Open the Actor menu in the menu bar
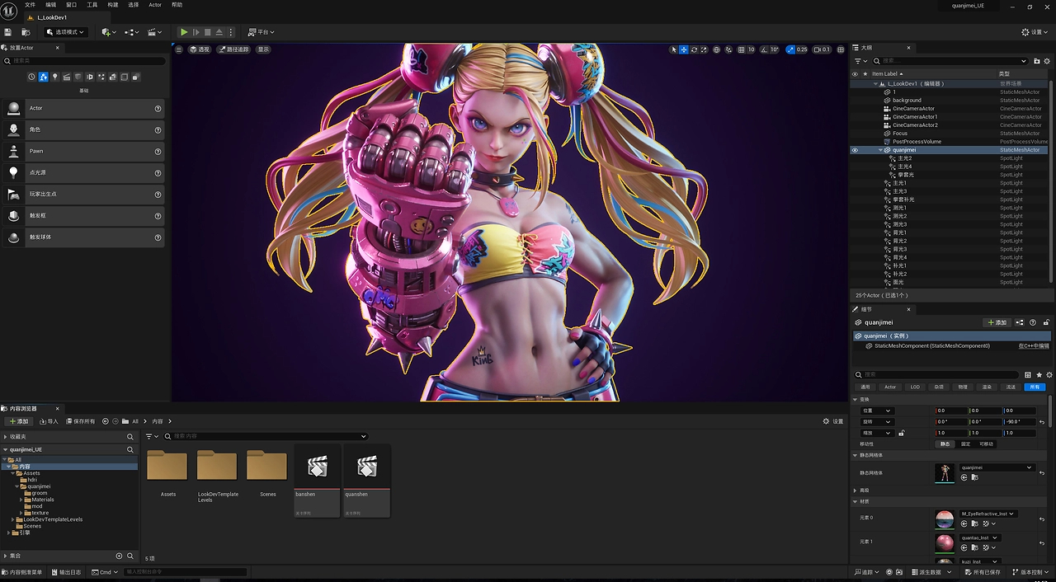Viewport: 1056px width, 582px height. coord(155,5)
